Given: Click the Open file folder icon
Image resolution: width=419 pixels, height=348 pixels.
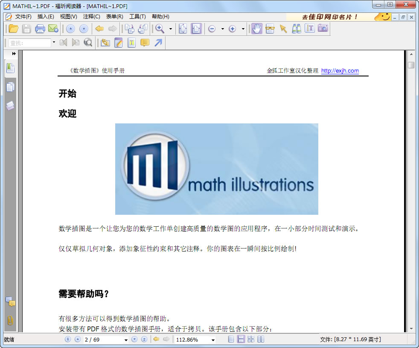Looking at the screenshot, I should 14,29.
